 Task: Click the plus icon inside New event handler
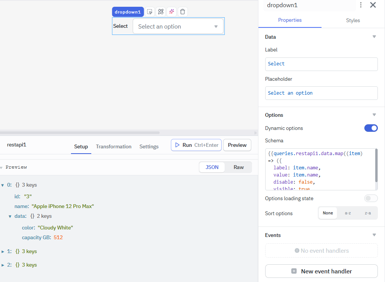coord(294,271)
